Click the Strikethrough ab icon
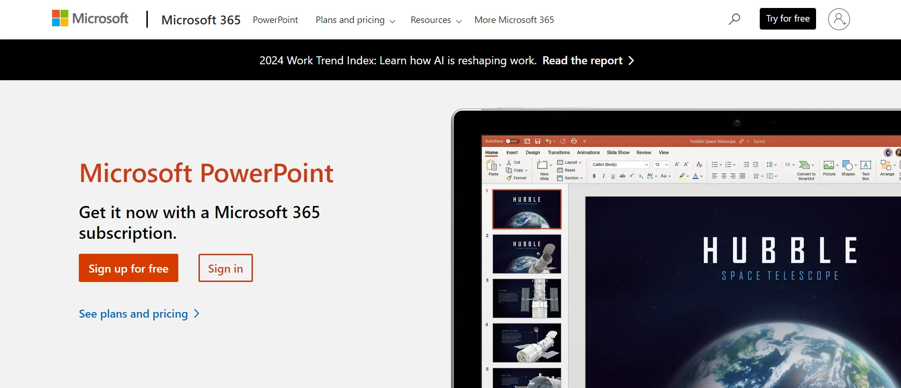 [x=622, y=176]
